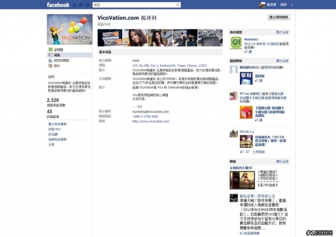
Task: Open the game ad title link
Action: tap(241, 168)
